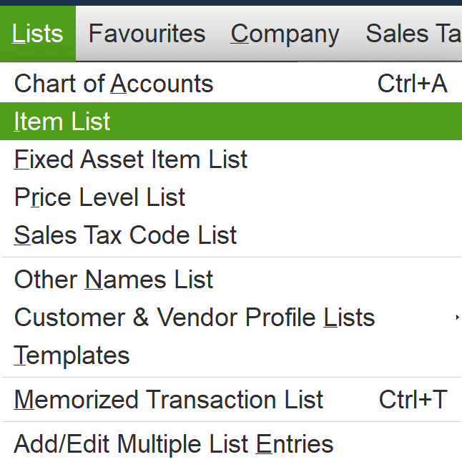Image resolution: width=462 pixels, height=462 pixels.
Task: Choose the highlighted Item List option
Action: (231, 122)
